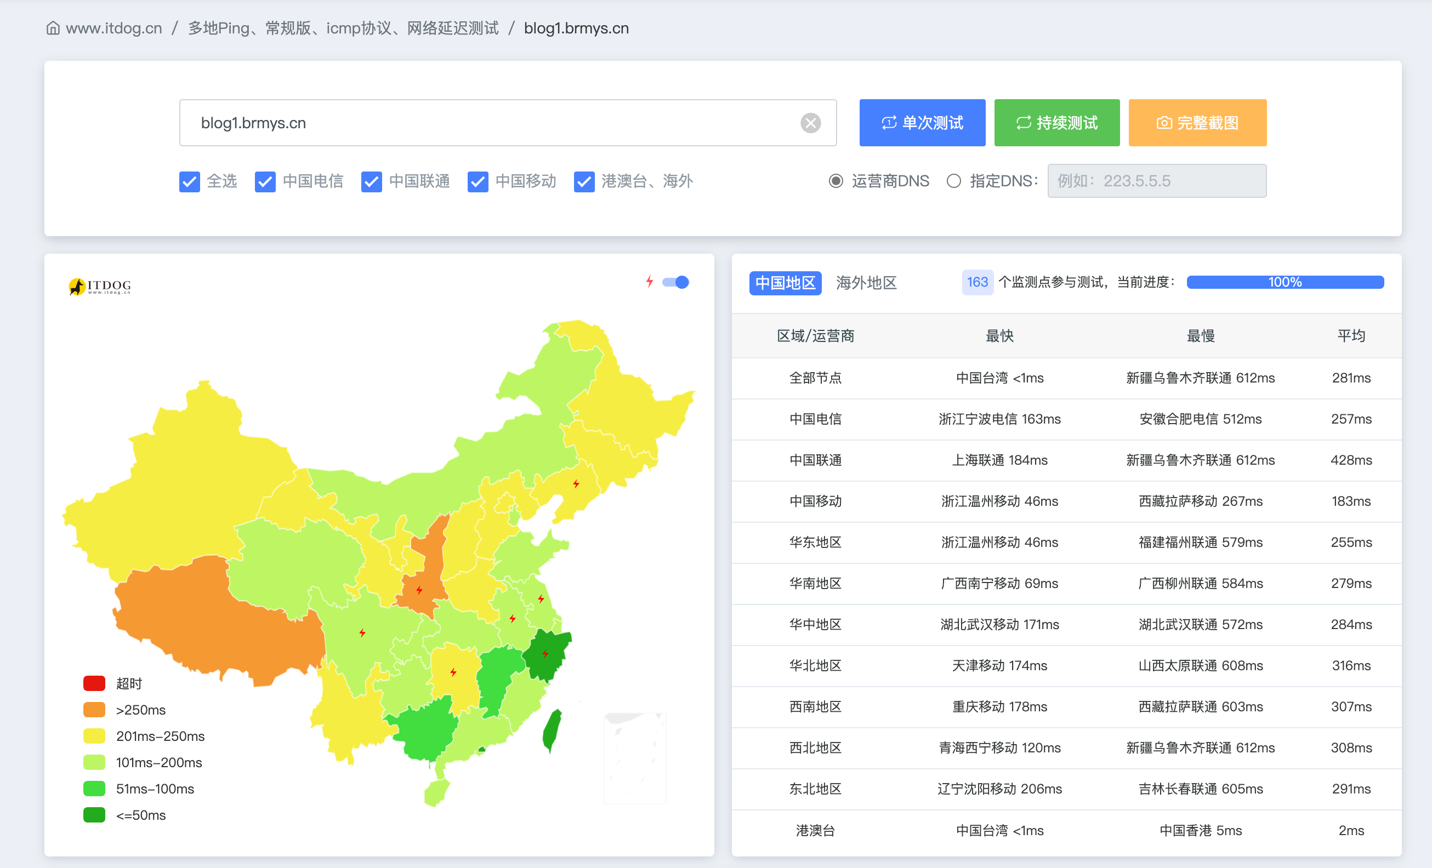Uncheck the 中国联通 checkbox
The height and width of the screenshot is (868, 1432).
tap(371, 181)
